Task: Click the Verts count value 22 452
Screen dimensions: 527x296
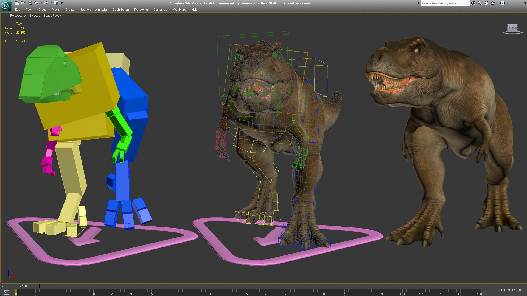Action: click(21, 33)
